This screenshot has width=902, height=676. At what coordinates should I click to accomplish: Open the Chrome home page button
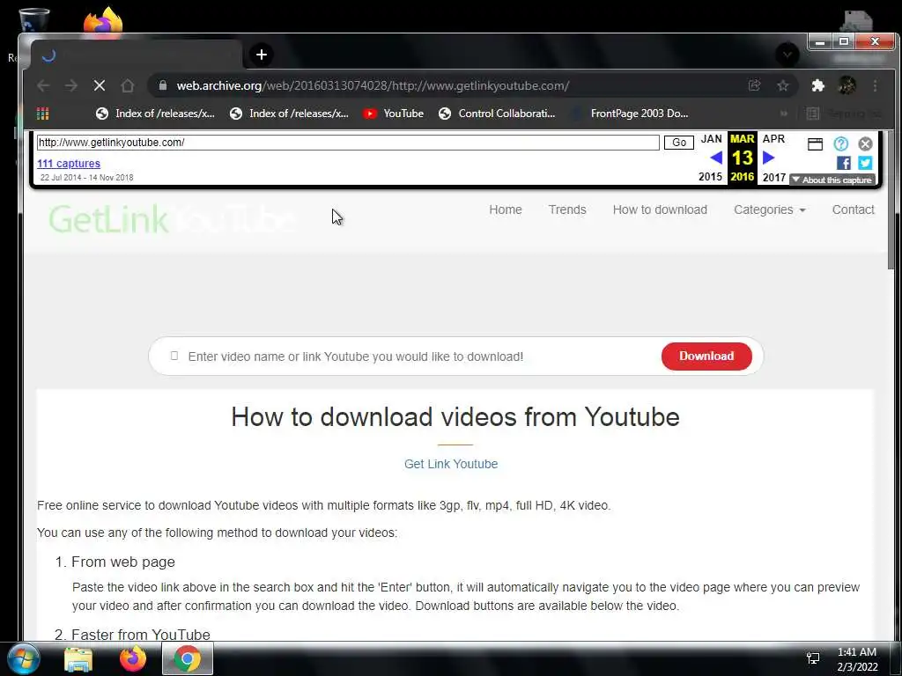128,85
